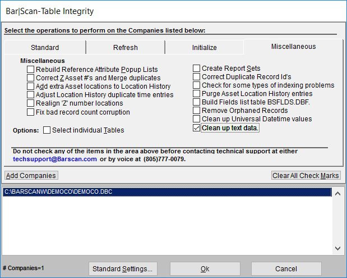347x278 pixels.
Task: Open Standard Settings dialog
Action: (x=123, y=269)
